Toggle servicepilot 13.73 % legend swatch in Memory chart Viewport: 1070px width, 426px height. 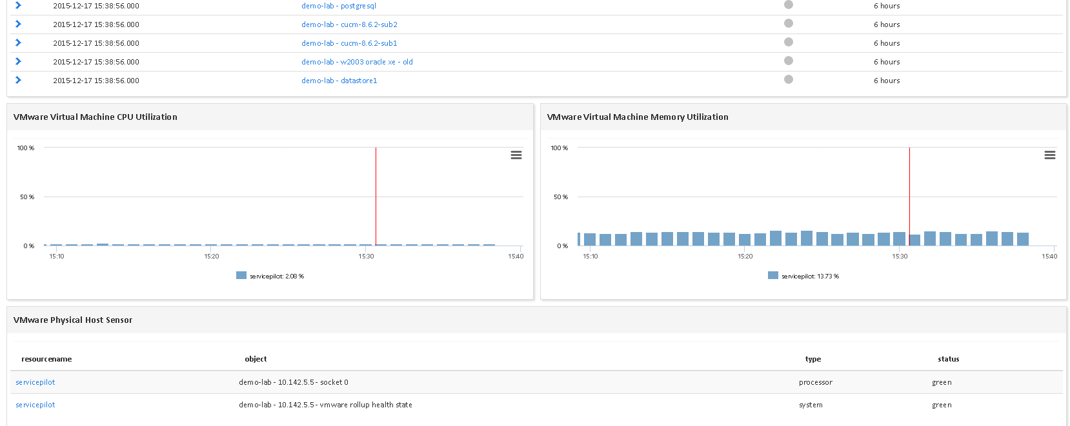point(773,275)
